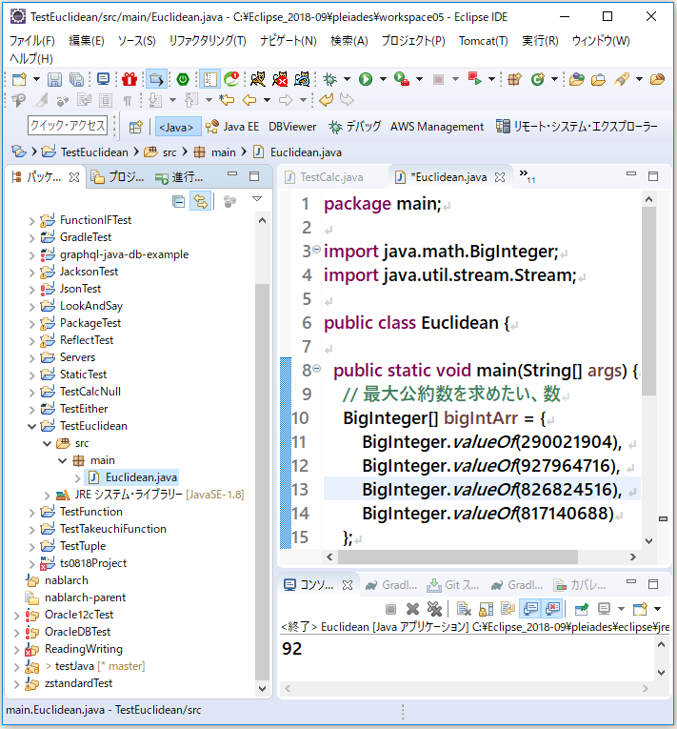Click the Clear Console icon
The height and width of the screenshot is (729, 677).
pos(464,609)
